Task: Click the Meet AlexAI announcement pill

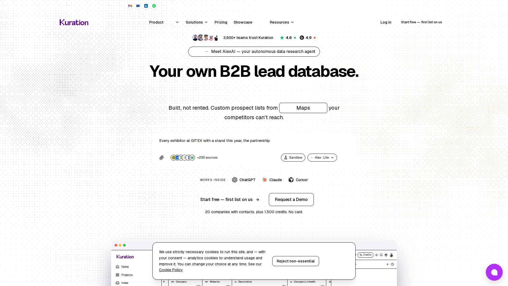Action: [x=254, y=52]
